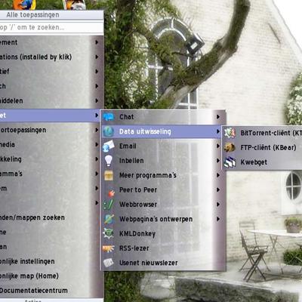Click the Chat menu icon
The image size is (302, 302).
pos(109,117)
